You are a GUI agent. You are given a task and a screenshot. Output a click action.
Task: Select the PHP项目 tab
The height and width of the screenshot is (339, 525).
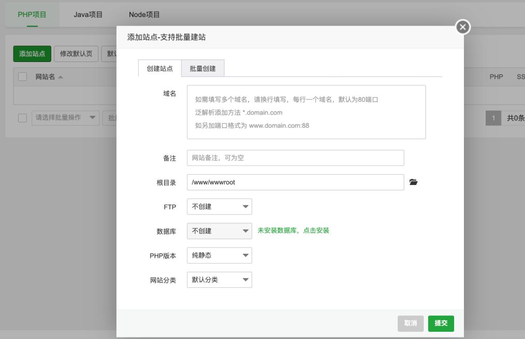pyautogui.click(x=32, y=14)
